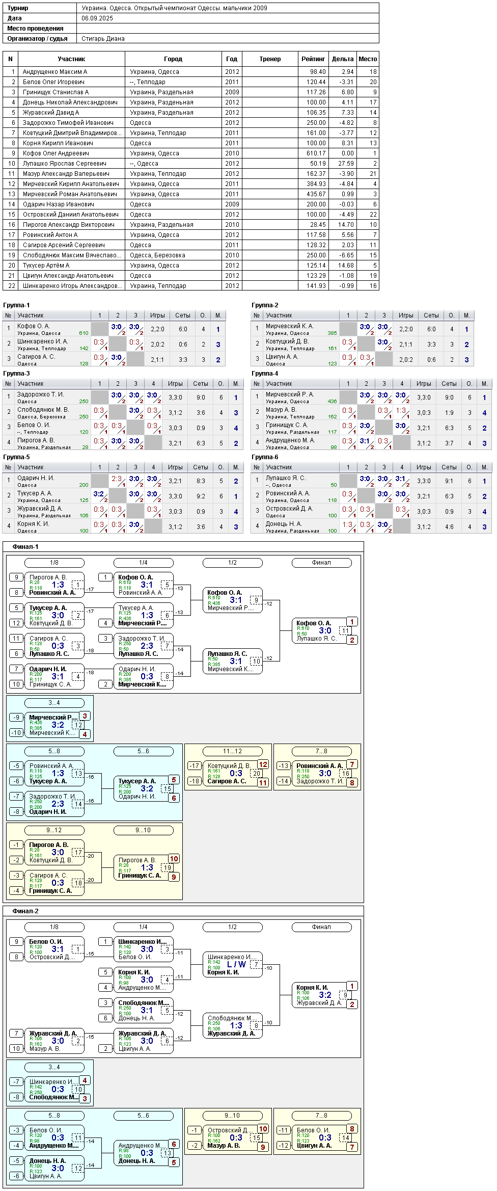Click the place badge 1 beside Корня К. И. final
This screenshot has width=497, height=1191.
352,986
